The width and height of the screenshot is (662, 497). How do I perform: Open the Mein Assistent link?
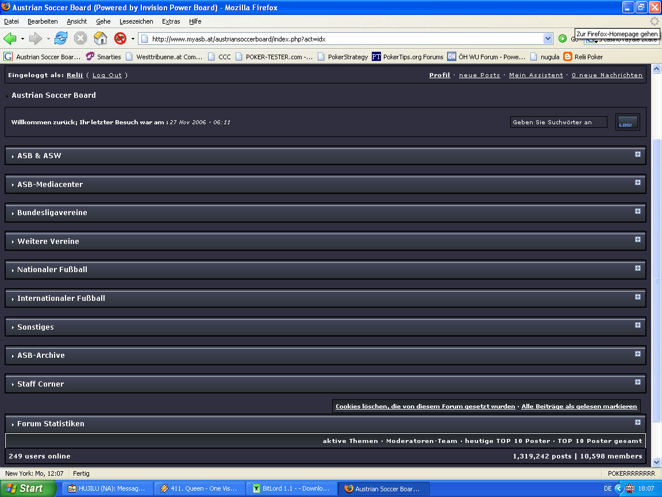(536, 75)
